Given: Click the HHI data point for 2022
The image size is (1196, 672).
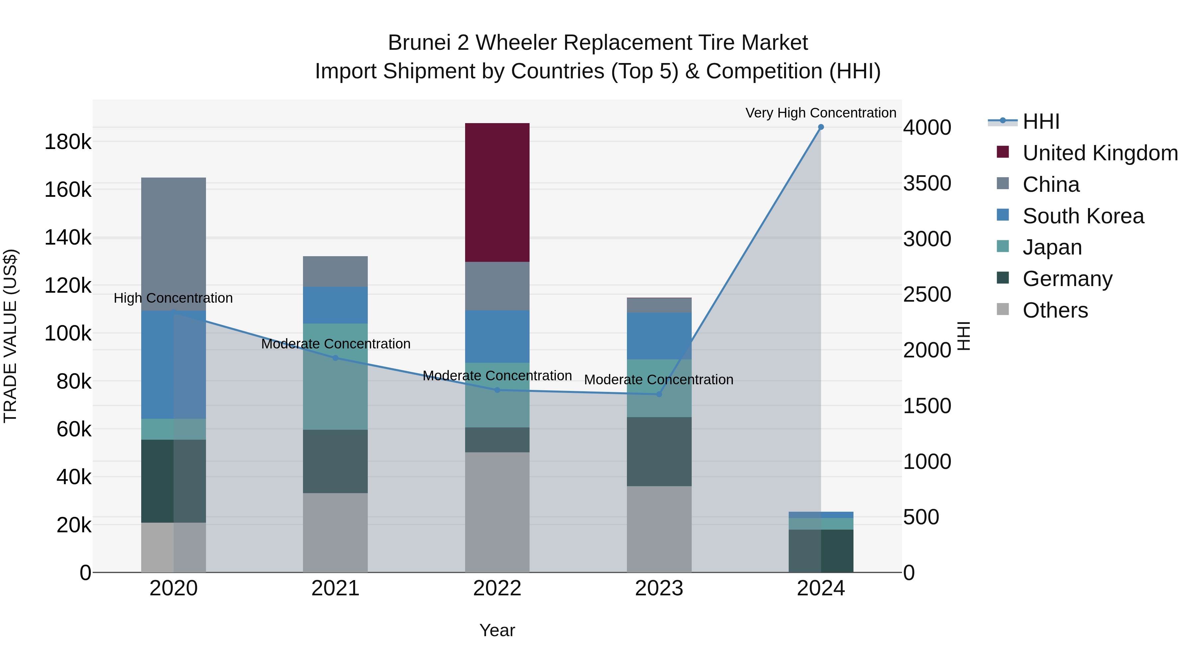Looking at the screenshot, I should [497, 390].
